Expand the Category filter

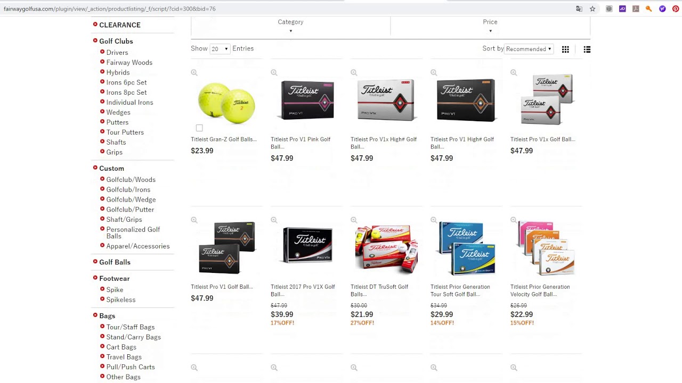pyautogui.click(x=290, y=25)
